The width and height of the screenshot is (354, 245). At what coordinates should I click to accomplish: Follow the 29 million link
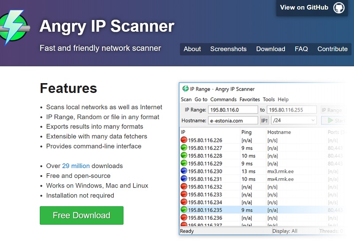76,166
